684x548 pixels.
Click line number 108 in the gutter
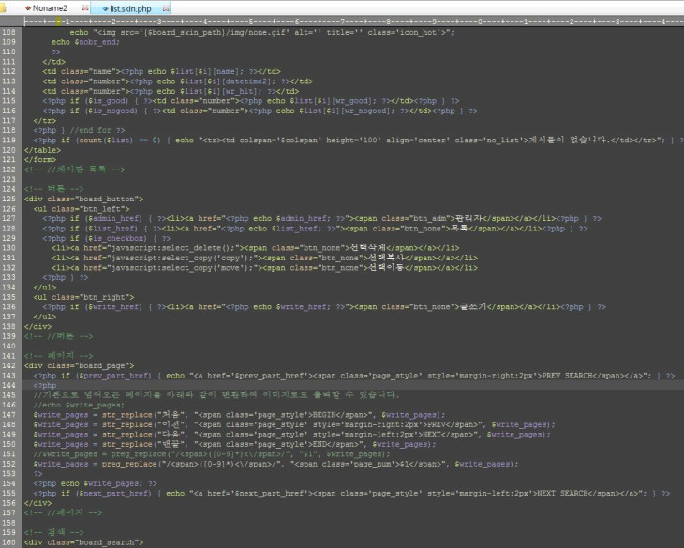tap(10, 32)
